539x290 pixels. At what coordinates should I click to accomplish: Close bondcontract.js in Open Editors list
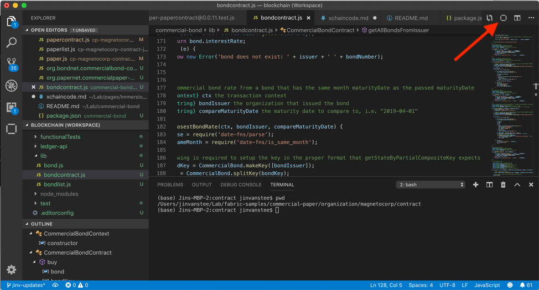[x=33, y=87]
